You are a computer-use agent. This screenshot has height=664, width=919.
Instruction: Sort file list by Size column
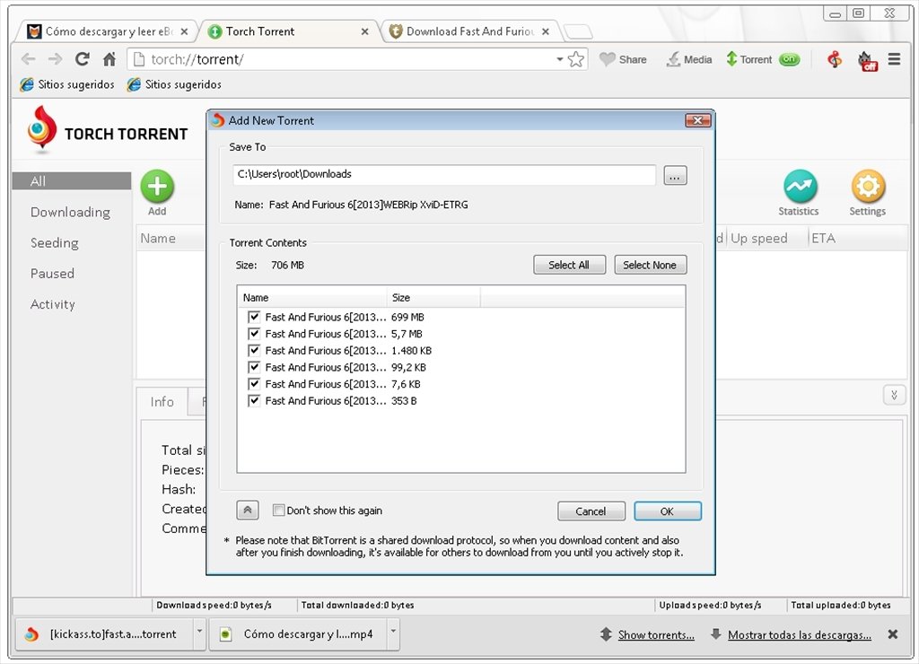point(433,298)
